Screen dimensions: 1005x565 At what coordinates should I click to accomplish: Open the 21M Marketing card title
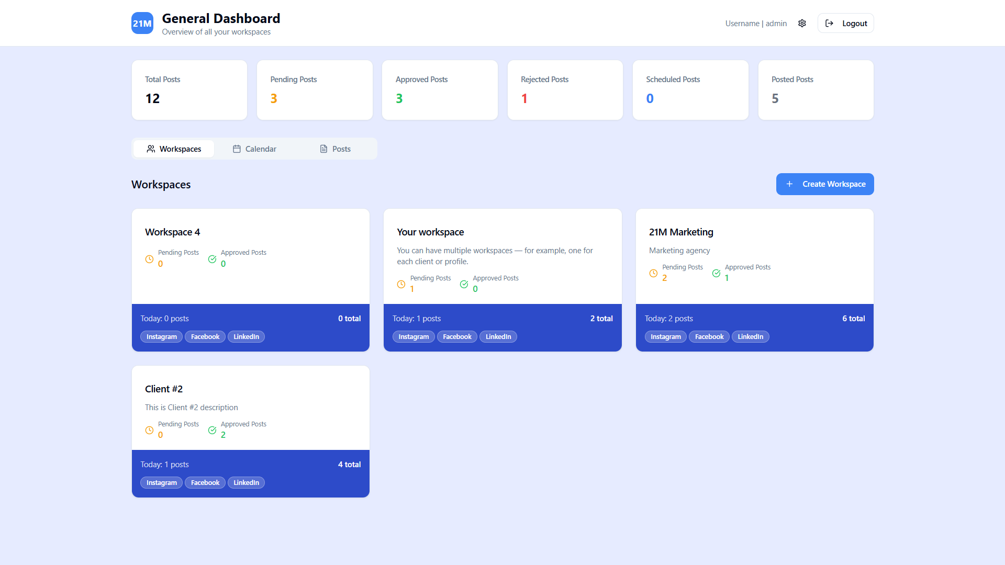click(x=681, y=232)
